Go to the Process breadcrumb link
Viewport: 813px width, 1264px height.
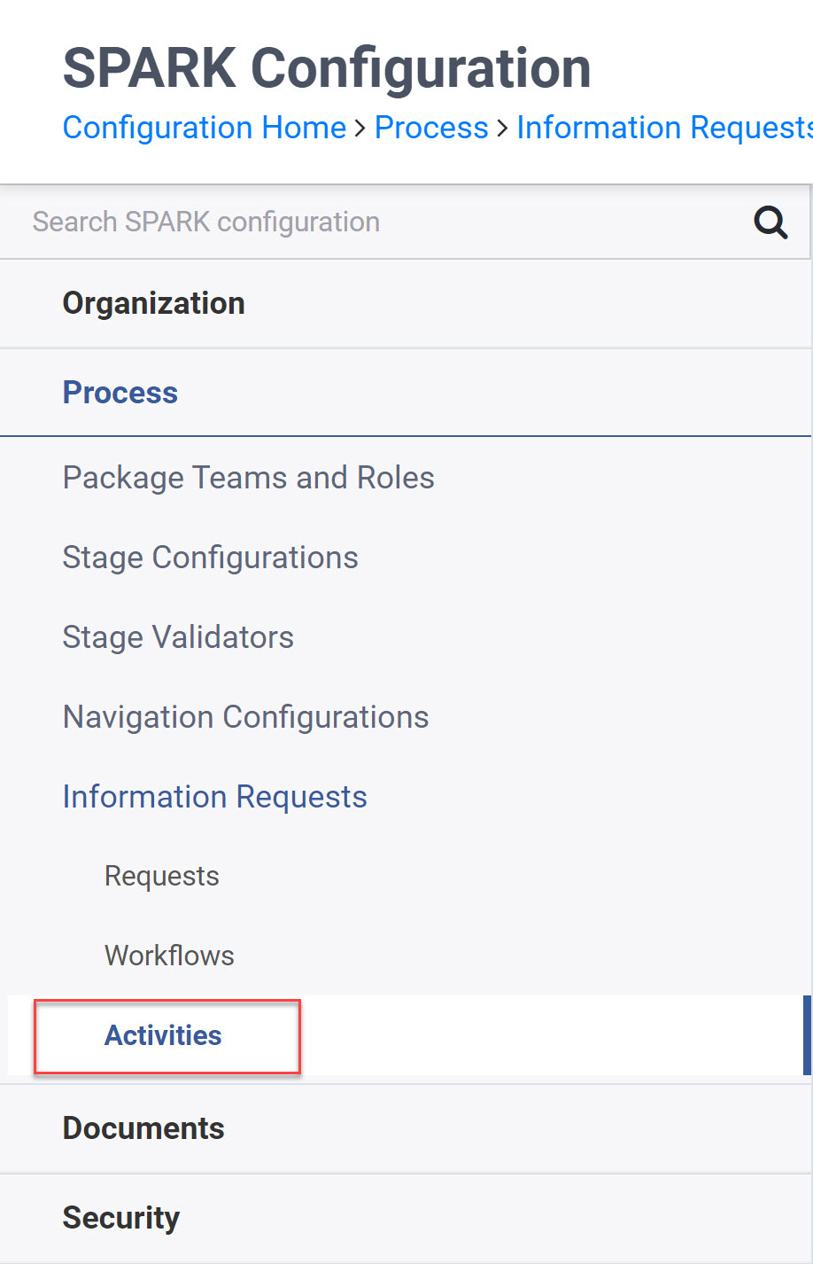click(431, 128)
